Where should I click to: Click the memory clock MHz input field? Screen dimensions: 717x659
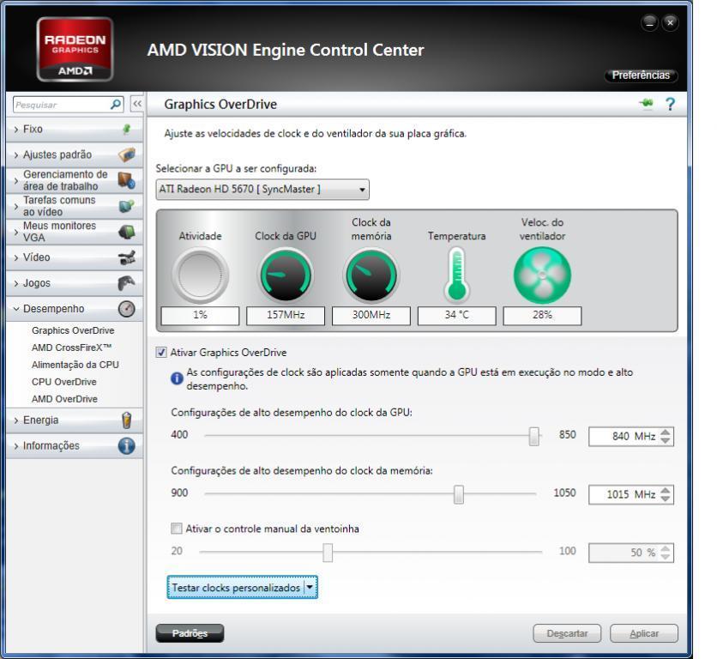(x=622, y=494)
